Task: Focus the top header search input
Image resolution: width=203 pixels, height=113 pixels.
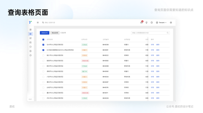Action: (50, 23)
